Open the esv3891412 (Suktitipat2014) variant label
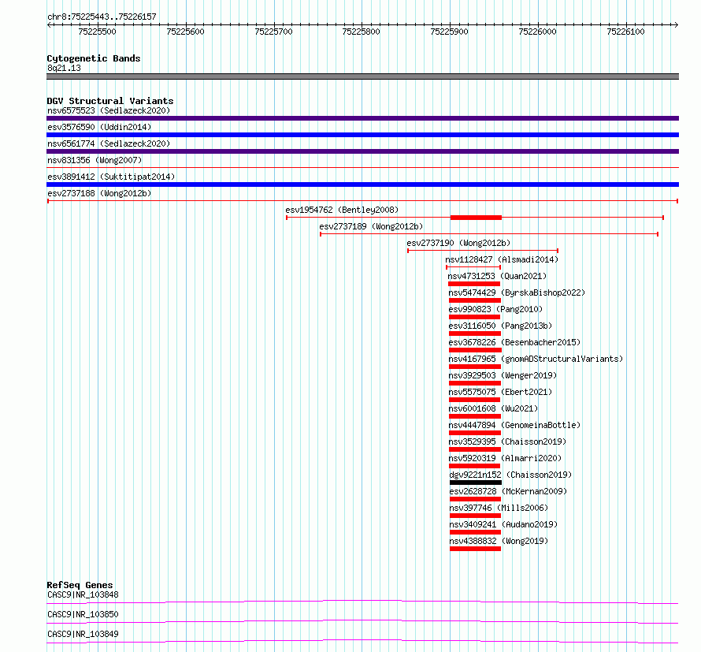The height and width of the screenshot is (652, 701). [111, 177]
